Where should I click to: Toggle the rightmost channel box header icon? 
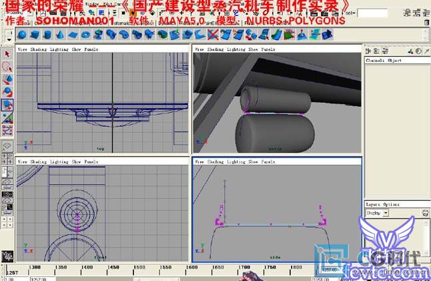pos(426,51)
